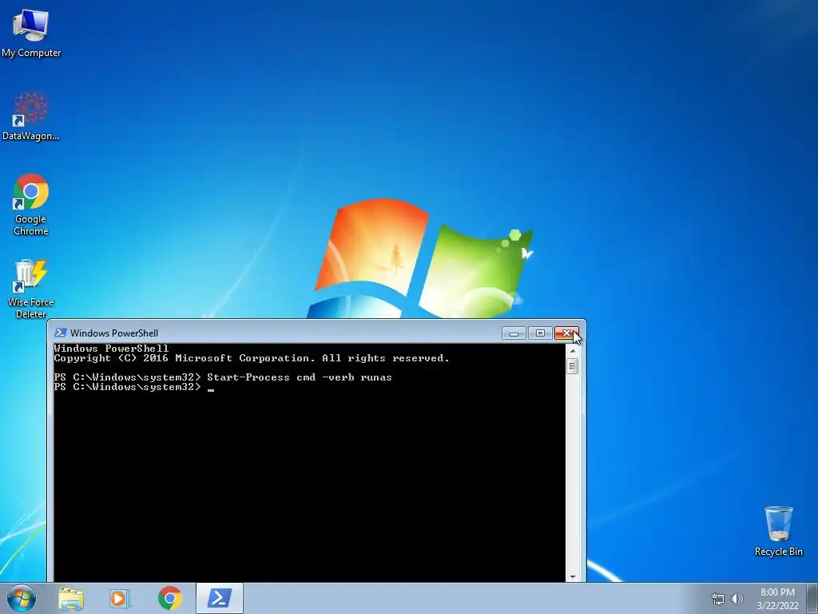Close the Windows PowerShell window
Viewport: 818px width, 614px height.
tap(566, 333)
